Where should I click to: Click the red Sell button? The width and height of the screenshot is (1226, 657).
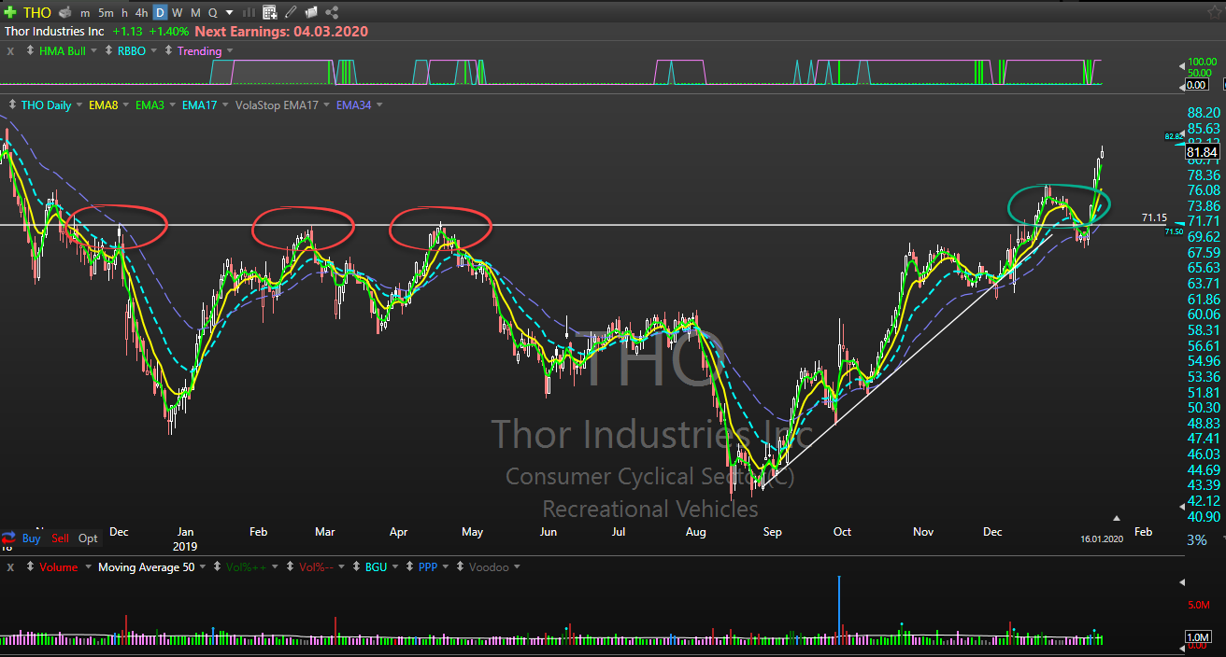[60, 538]
